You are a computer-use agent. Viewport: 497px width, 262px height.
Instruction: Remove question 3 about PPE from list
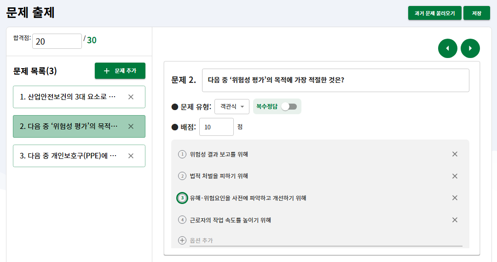pos(131,156)
